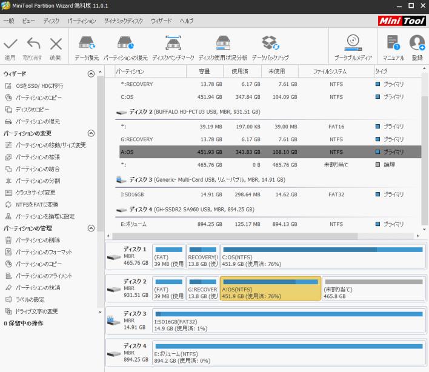429x372 pixels.
Task: Open Bootable Media (ブータブルメディア) builder
Action: 353,48
